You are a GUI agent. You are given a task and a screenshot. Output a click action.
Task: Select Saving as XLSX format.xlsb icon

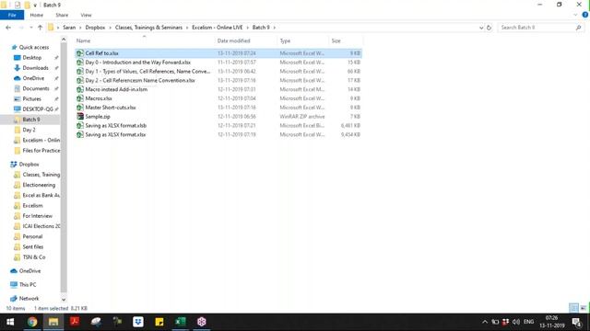pyautogui.click(x=80, y=125)
